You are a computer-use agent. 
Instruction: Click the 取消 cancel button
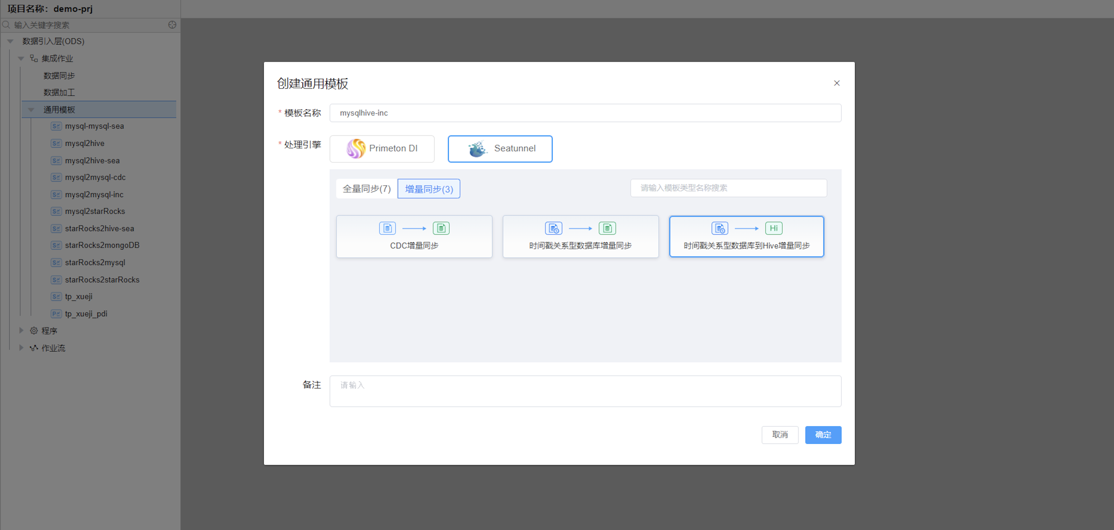pos(779,435)
